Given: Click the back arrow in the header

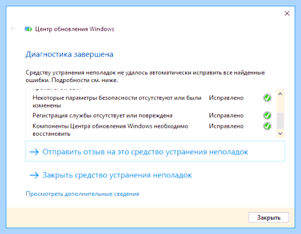Looking at the screenshot, I should click(x=13, y=29).
